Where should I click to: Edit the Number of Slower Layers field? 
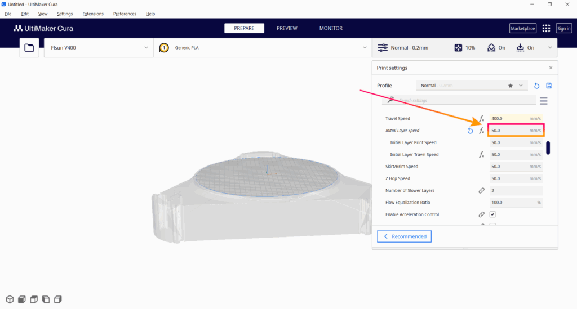[516, 190]
